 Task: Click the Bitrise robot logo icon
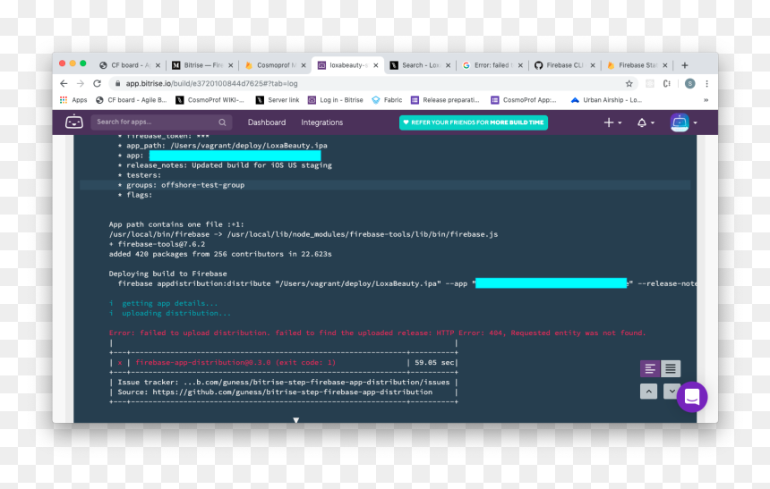click(x=74, y=122)
